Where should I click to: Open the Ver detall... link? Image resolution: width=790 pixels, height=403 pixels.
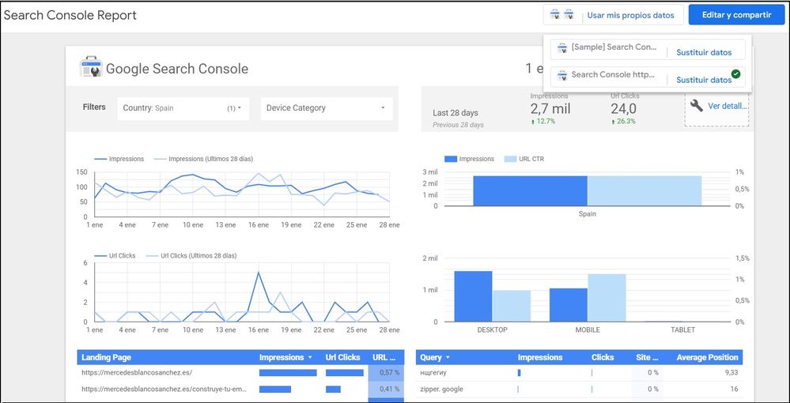point(728,107)
